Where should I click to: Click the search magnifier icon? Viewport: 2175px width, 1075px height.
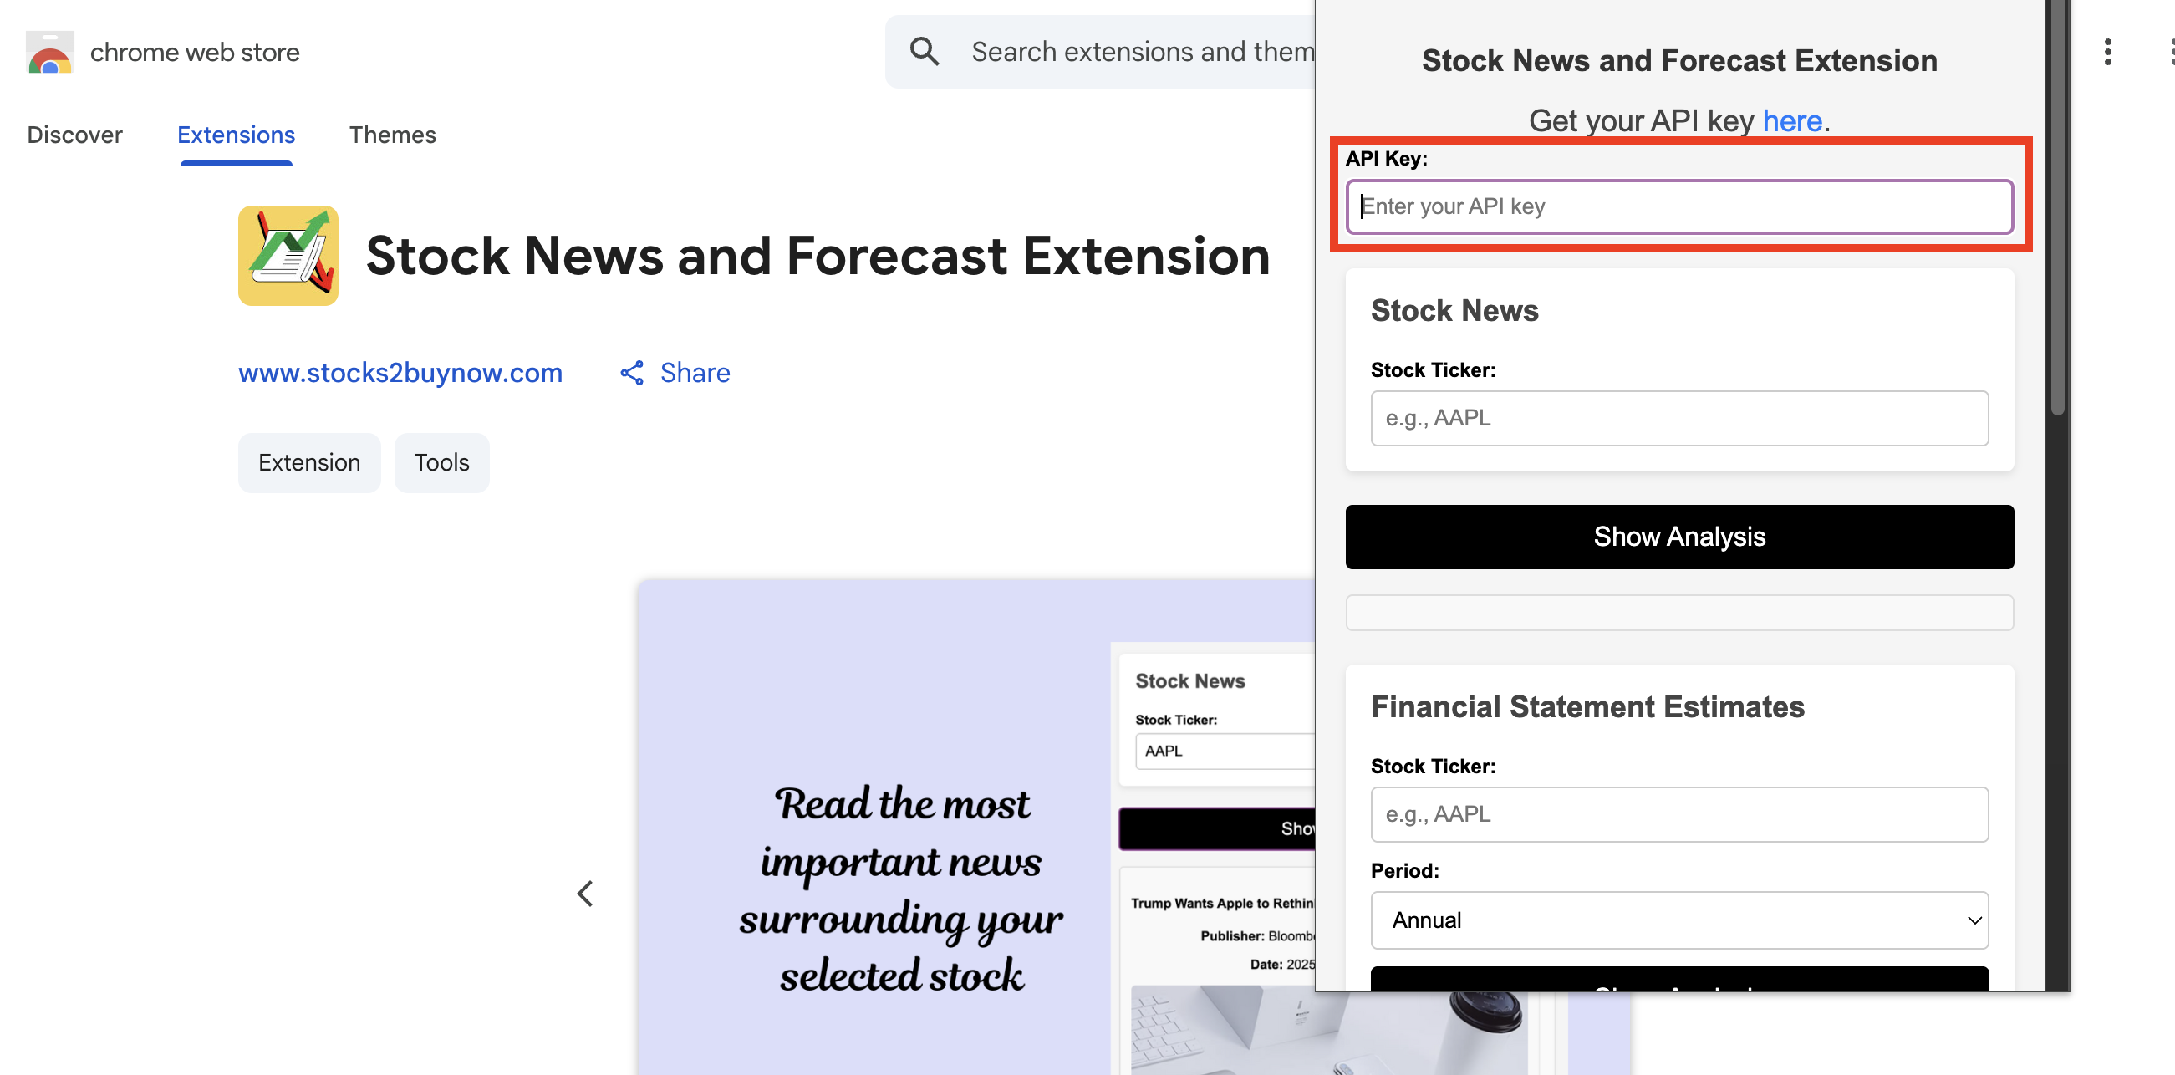pos(924,52)
